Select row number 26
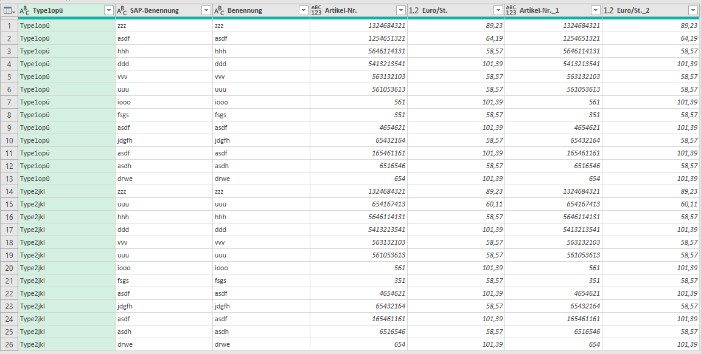Viewport: 701px width, 354px height. pyautogui.click(x=9, y=344)
